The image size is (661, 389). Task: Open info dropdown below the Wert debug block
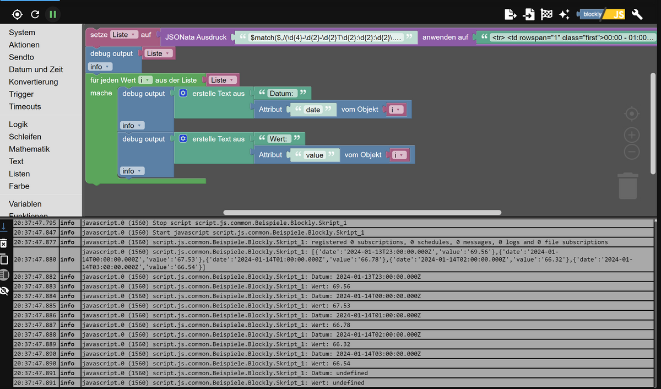132,171
